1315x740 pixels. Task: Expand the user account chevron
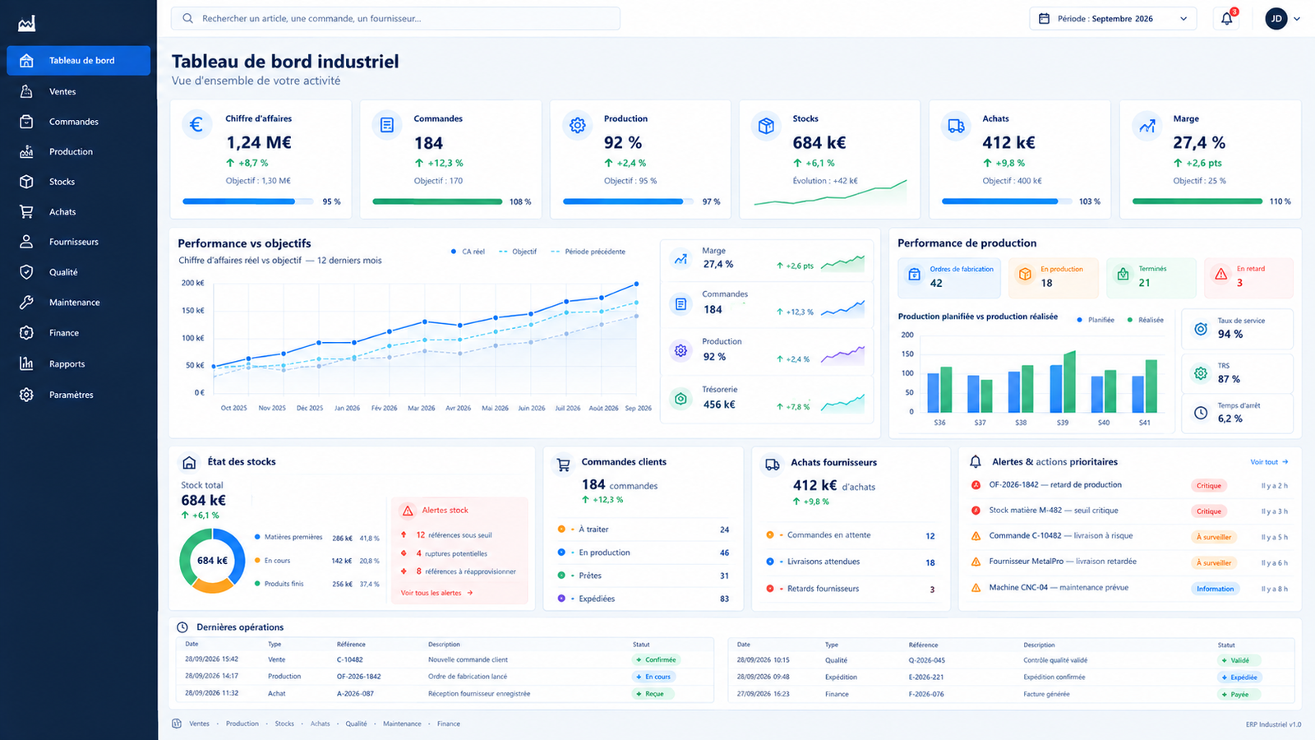(x=1298, y=19)
